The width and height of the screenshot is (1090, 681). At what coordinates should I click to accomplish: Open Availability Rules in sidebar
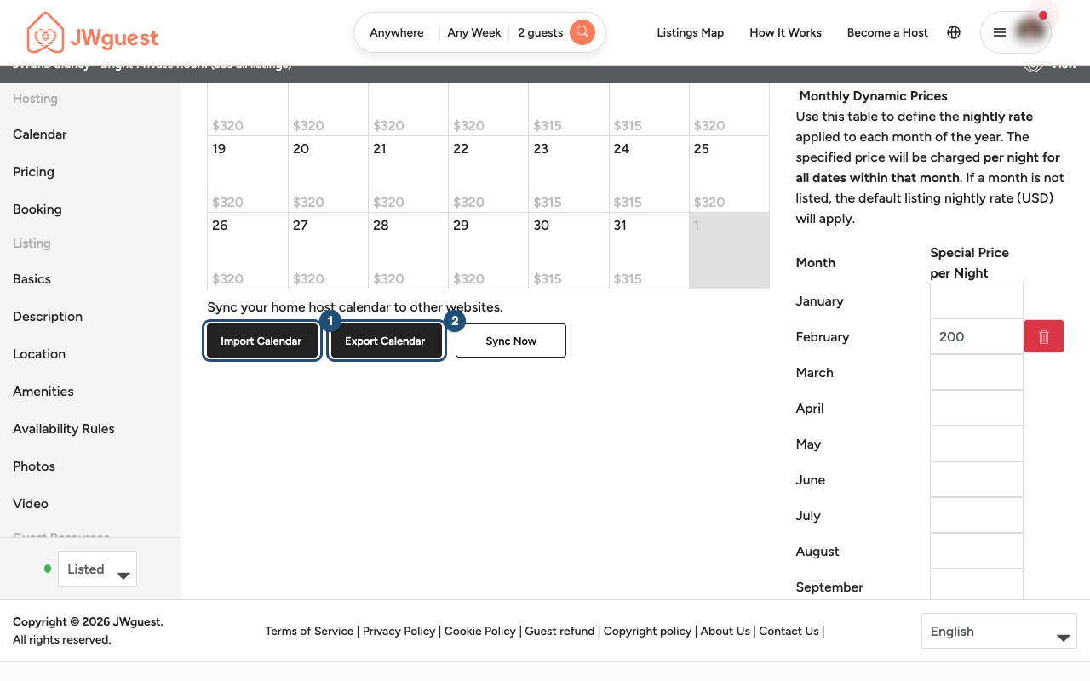(64, 429)
